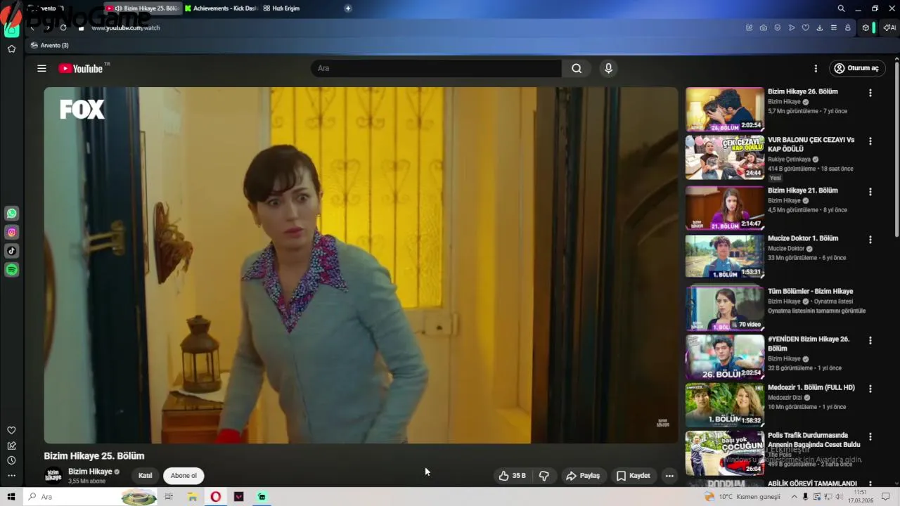Open the browser profile account icon
The image size is (900, 506).
[848, 27]
